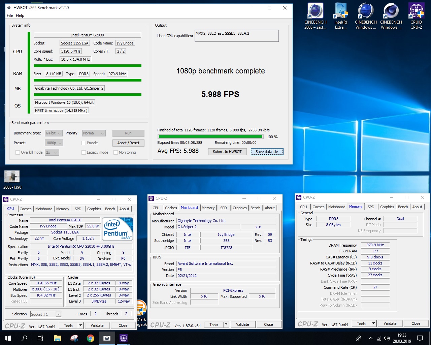
Task: Toggle Overkill mode checkbox
Action: (x=18, y=153)
